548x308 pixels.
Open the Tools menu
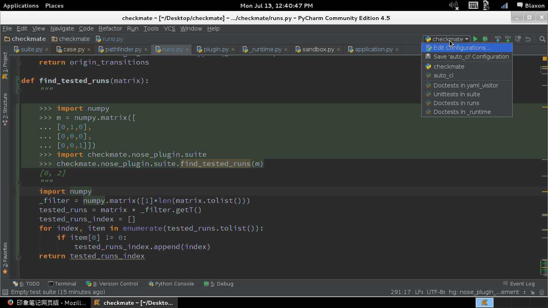(x=151, y=28)
